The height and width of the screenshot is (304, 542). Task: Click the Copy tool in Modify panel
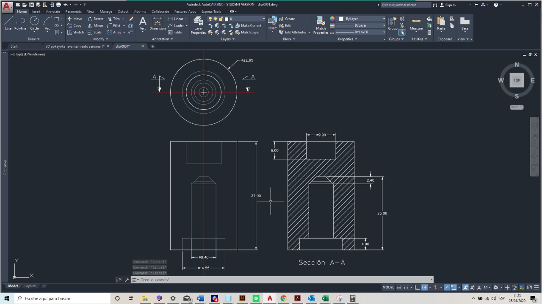coord(74,25)
